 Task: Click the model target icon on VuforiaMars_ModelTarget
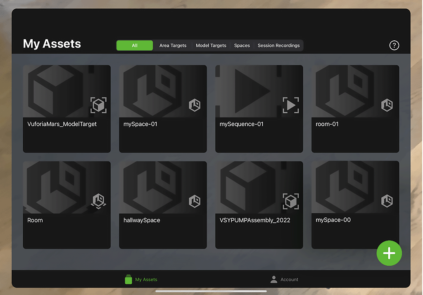pos(98,105)
